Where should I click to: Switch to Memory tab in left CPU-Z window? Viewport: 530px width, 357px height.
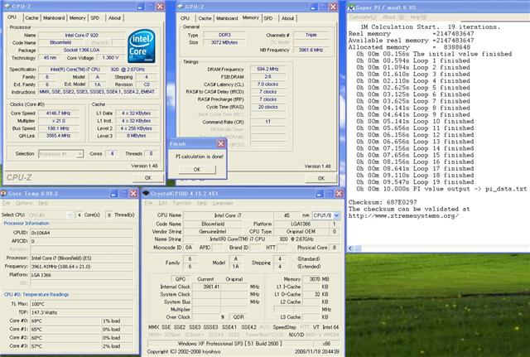(77, 18)
